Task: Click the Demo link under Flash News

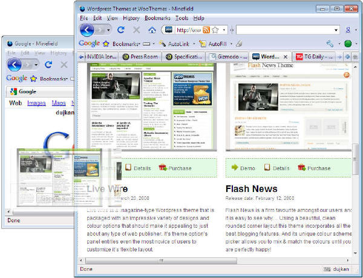Action: click(x=247, y=168)
